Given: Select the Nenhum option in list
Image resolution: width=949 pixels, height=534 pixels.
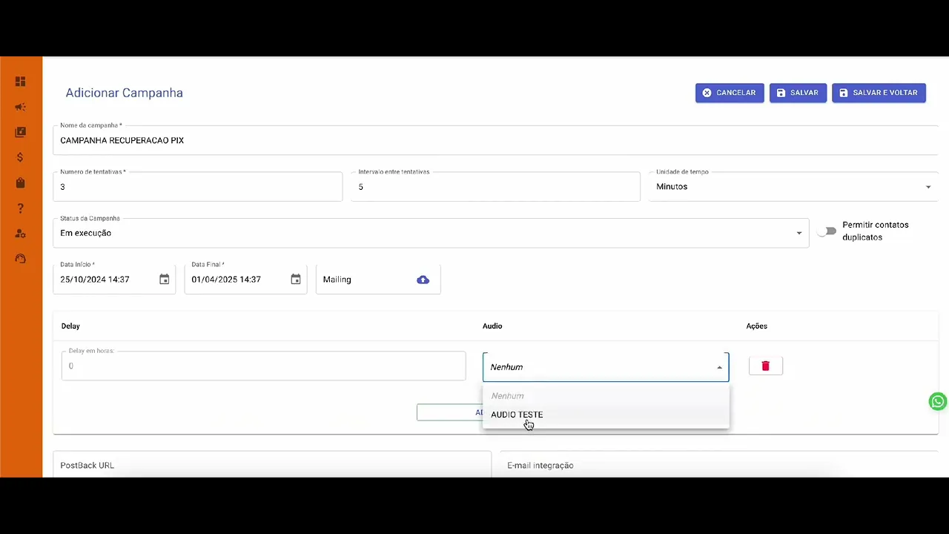Looking at the screenshot, I should point(606,396).
